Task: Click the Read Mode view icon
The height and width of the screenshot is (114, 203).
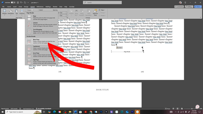Action: pyautogui.click(x=173, y=109)
